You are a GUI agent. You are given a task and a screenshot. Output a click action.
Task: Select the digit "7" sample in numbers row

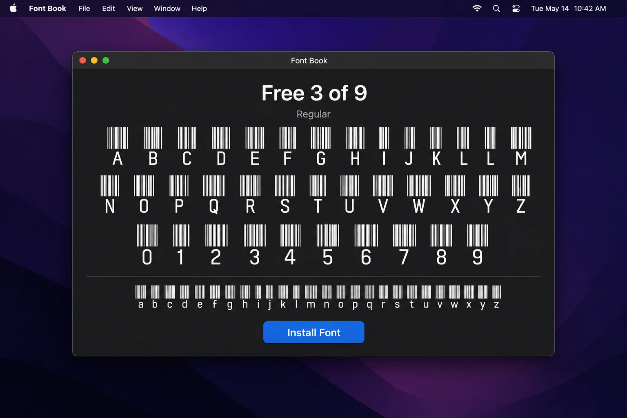404,245
